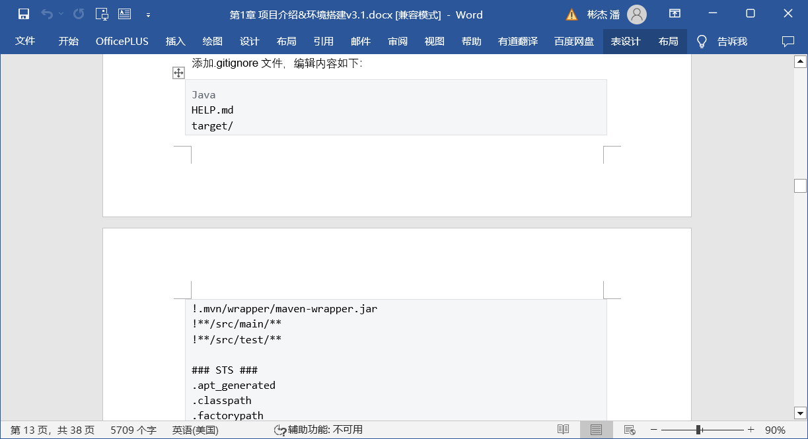Switch to the 百度网盘 tab
808x439 pixels.
[x=574, y=41]
